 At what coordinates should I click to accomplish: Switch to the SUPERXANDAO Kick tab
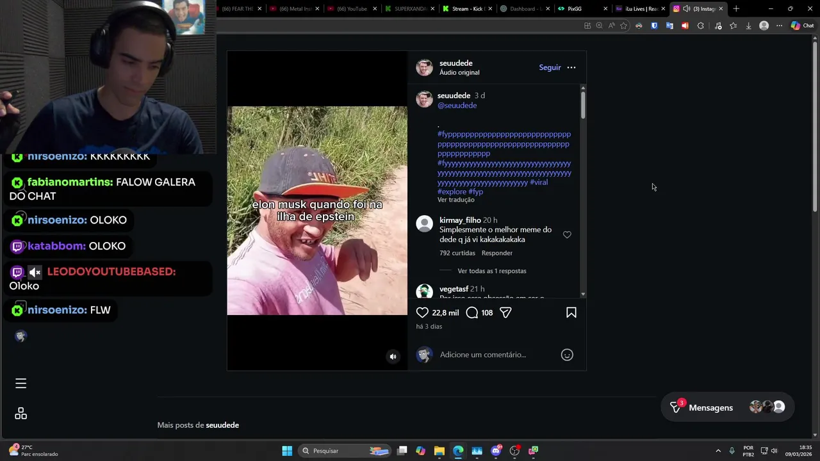coord(409,8)
